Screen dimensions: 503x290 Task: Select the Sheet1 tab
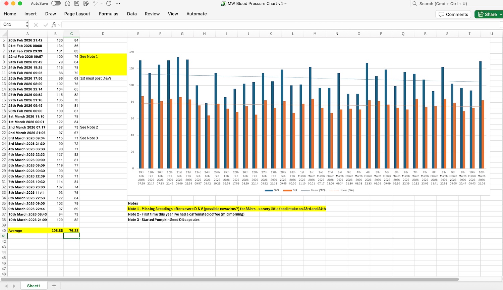click(x=34, y=286)
